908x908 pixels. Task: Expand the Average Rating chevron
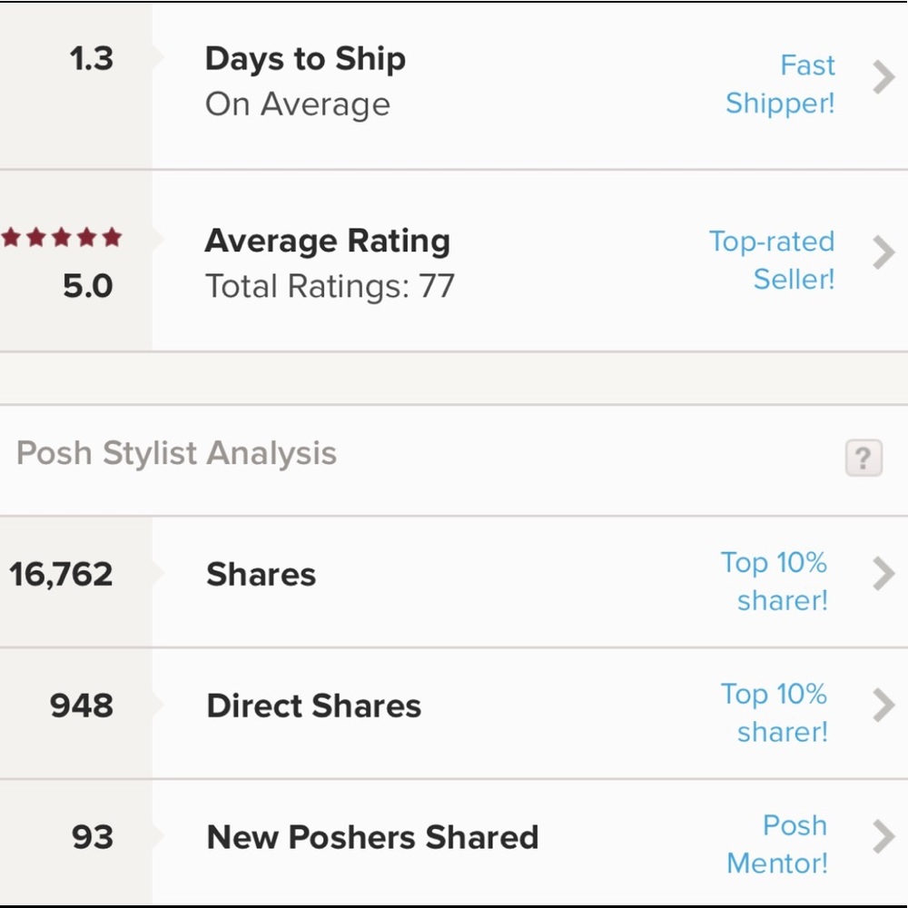883,253
